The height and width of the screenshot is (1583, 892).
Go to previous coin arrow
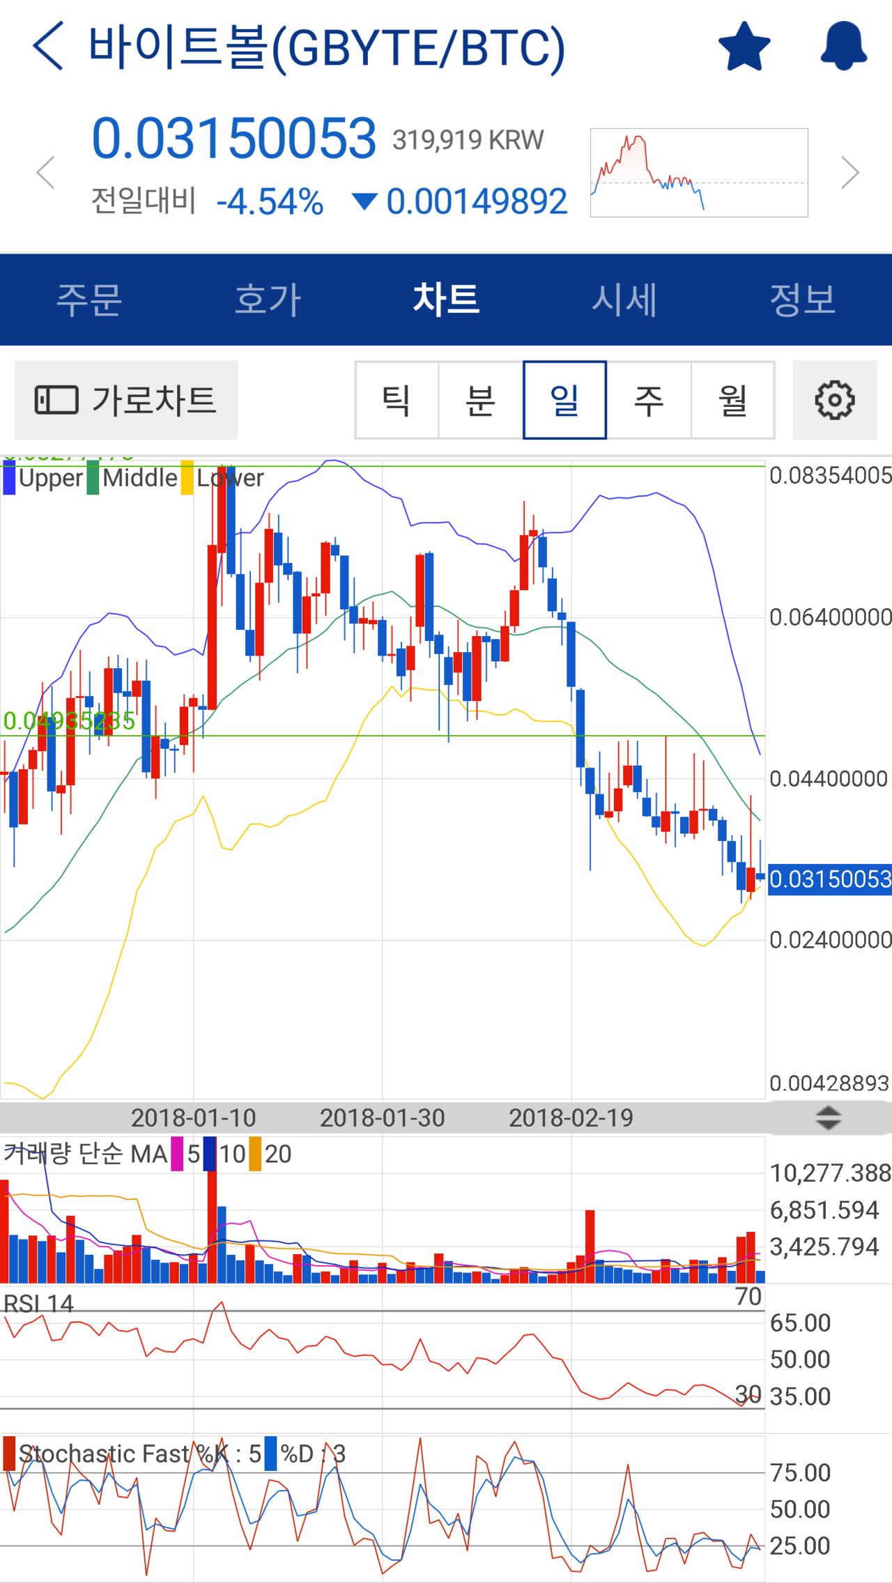tap(46, 172)
